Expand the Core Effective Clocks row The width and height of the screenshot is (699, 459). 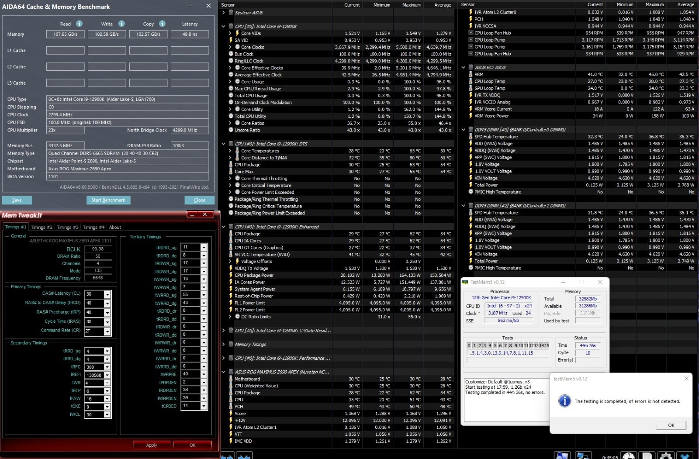[230, 68]
